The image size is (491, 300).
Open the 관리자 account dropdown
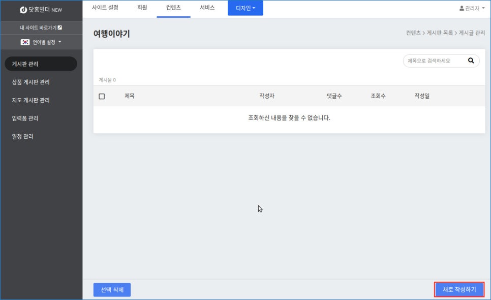point(472,8)
